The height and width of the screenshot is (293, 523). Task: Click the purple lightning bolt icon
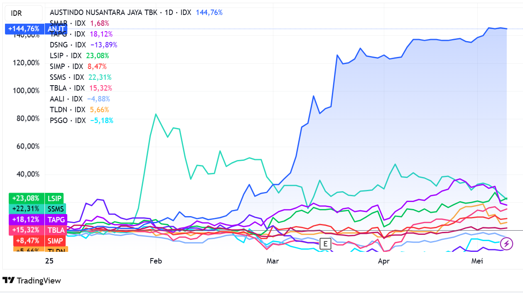coord(508,244)
